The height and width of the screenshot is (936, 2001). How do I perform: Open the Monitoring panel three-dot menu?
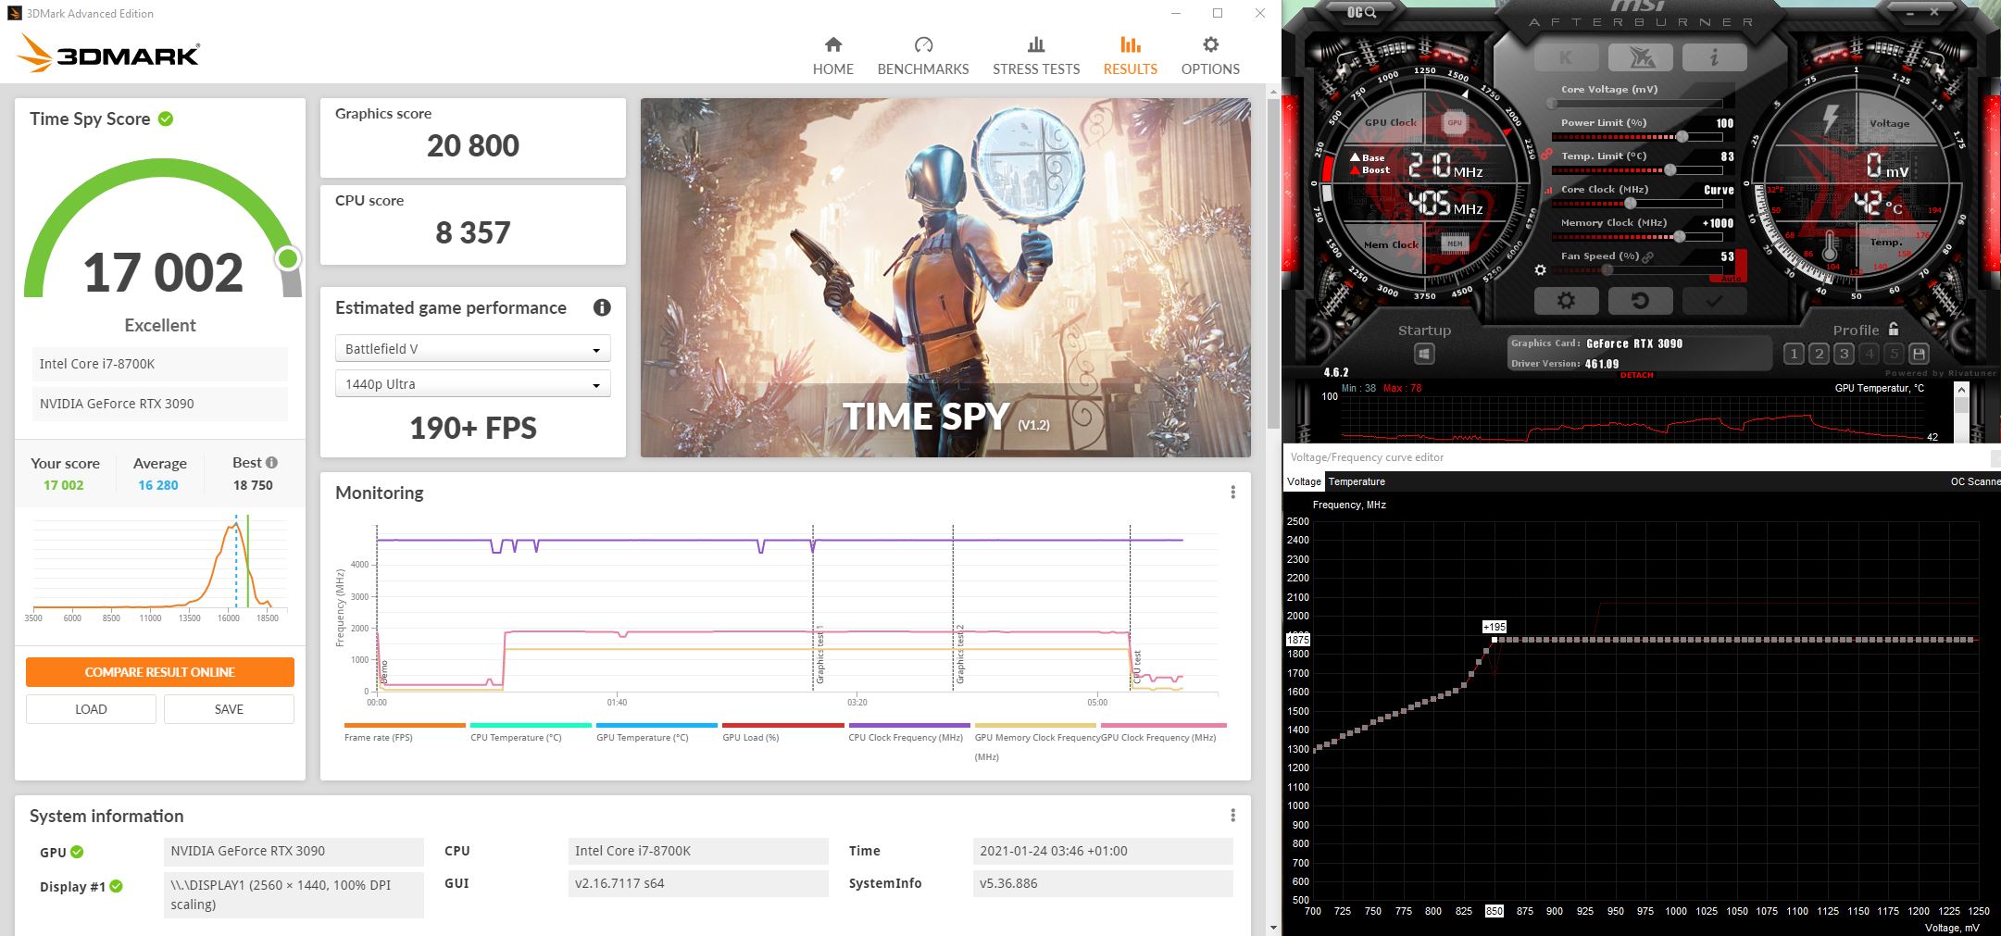(x=1232, y=493)
